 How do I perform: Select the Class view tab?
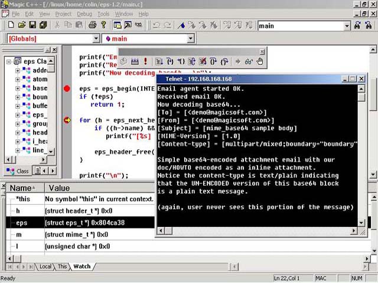(18, 171)
